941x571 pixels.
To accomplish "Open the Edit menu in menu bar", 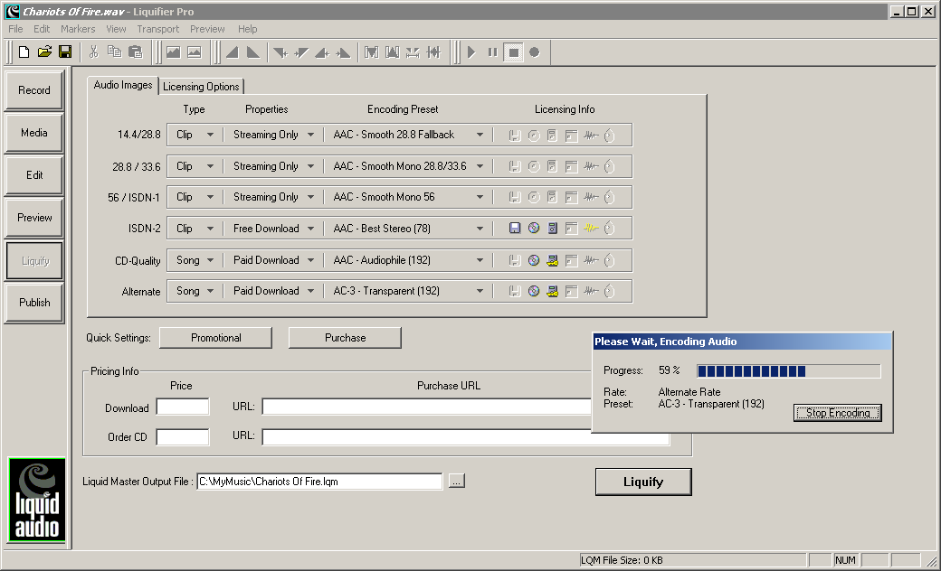I will coord(42,29).
